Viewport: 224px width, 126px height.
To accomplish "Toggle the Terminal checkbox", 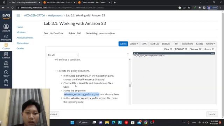I will pyautogui.click(x=200, y=49).
